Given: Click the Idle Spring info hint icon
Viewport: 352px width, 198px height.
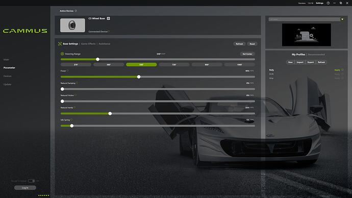Looking at the screenshot, I should [x=71, y=120].
